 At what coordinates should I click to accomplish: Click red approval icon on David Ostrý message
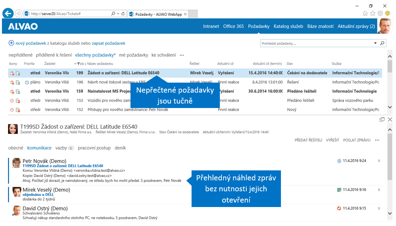[339, 208]
